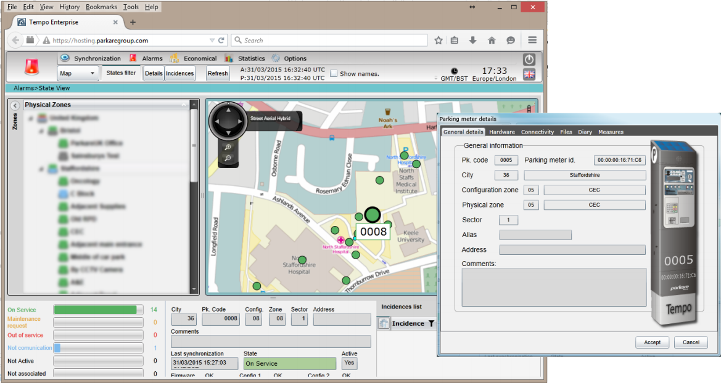Open the Firefox History menu
The width and height of the screenshot is (721, 383).
pyautogui.click(x=70, y=7)
